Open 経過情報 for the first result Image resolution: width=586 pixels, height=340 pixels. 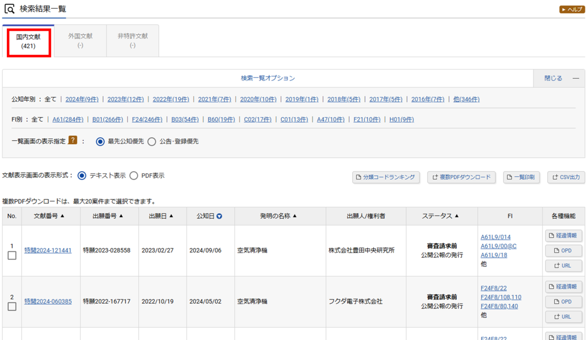click(x=564, y=235)
